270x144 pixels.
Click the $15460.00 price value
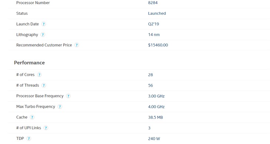click(x=158, y=45)
